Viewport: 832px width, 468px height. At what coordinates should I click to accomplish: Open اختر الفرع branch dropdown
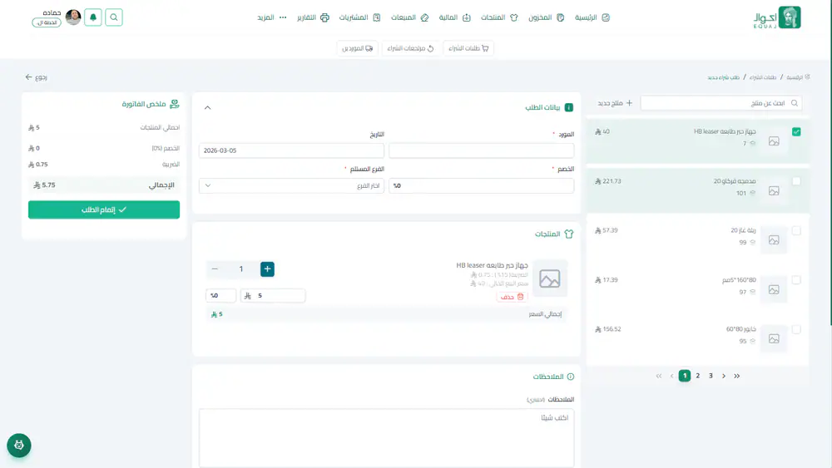tap(291, 185)
